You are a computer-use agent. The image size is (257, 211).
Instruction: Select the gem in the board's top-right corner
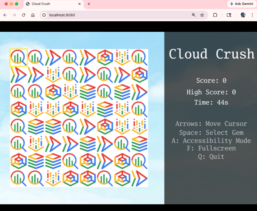139,58
